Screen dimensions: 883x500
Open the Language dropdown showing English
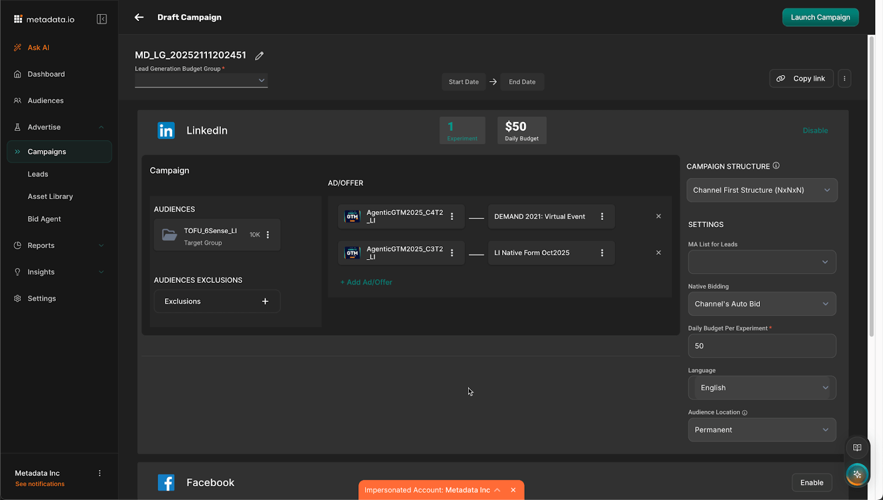pyautogui.click(x=762, y=388)
